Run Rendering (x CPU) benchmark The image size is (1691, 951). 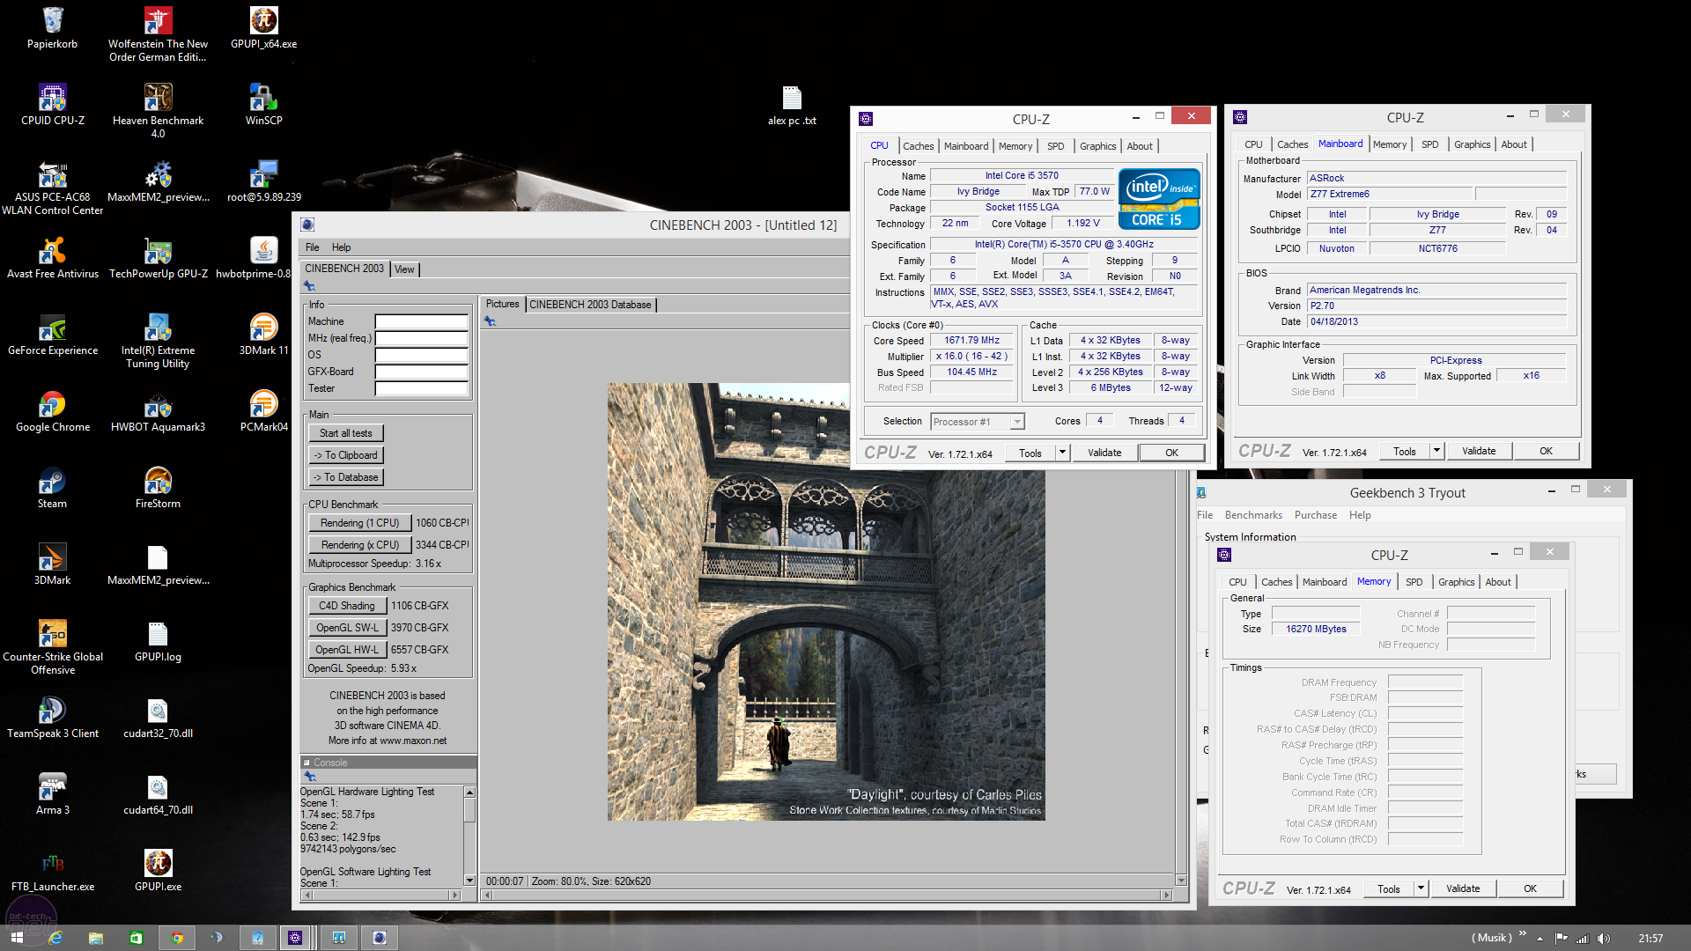pyautogui.click(x=359, y=545)
